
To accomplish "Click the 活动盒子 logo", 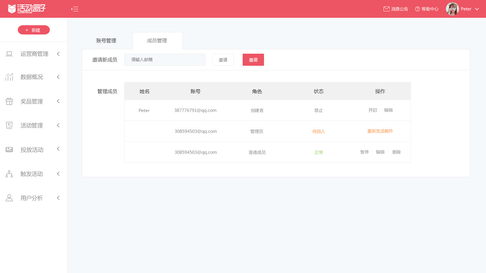I will tap(27, 9).
